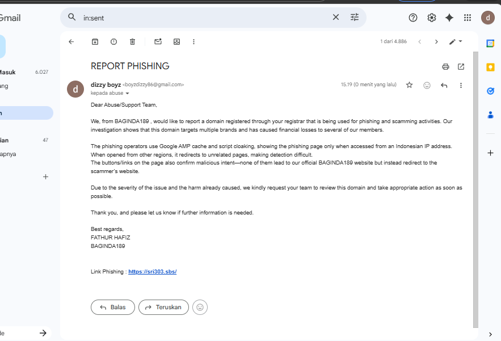Click the emoji reaction button beside Teruskan
The height and width of the screenshot is (341, 501).
[x=200, y=307]
